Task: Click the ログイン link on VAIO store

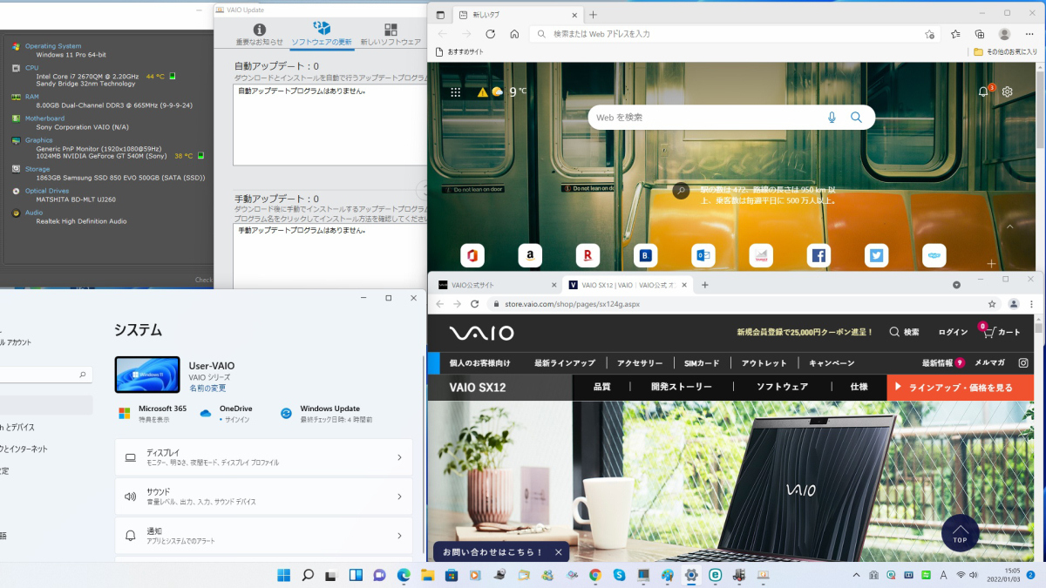Action: [953, 332]
